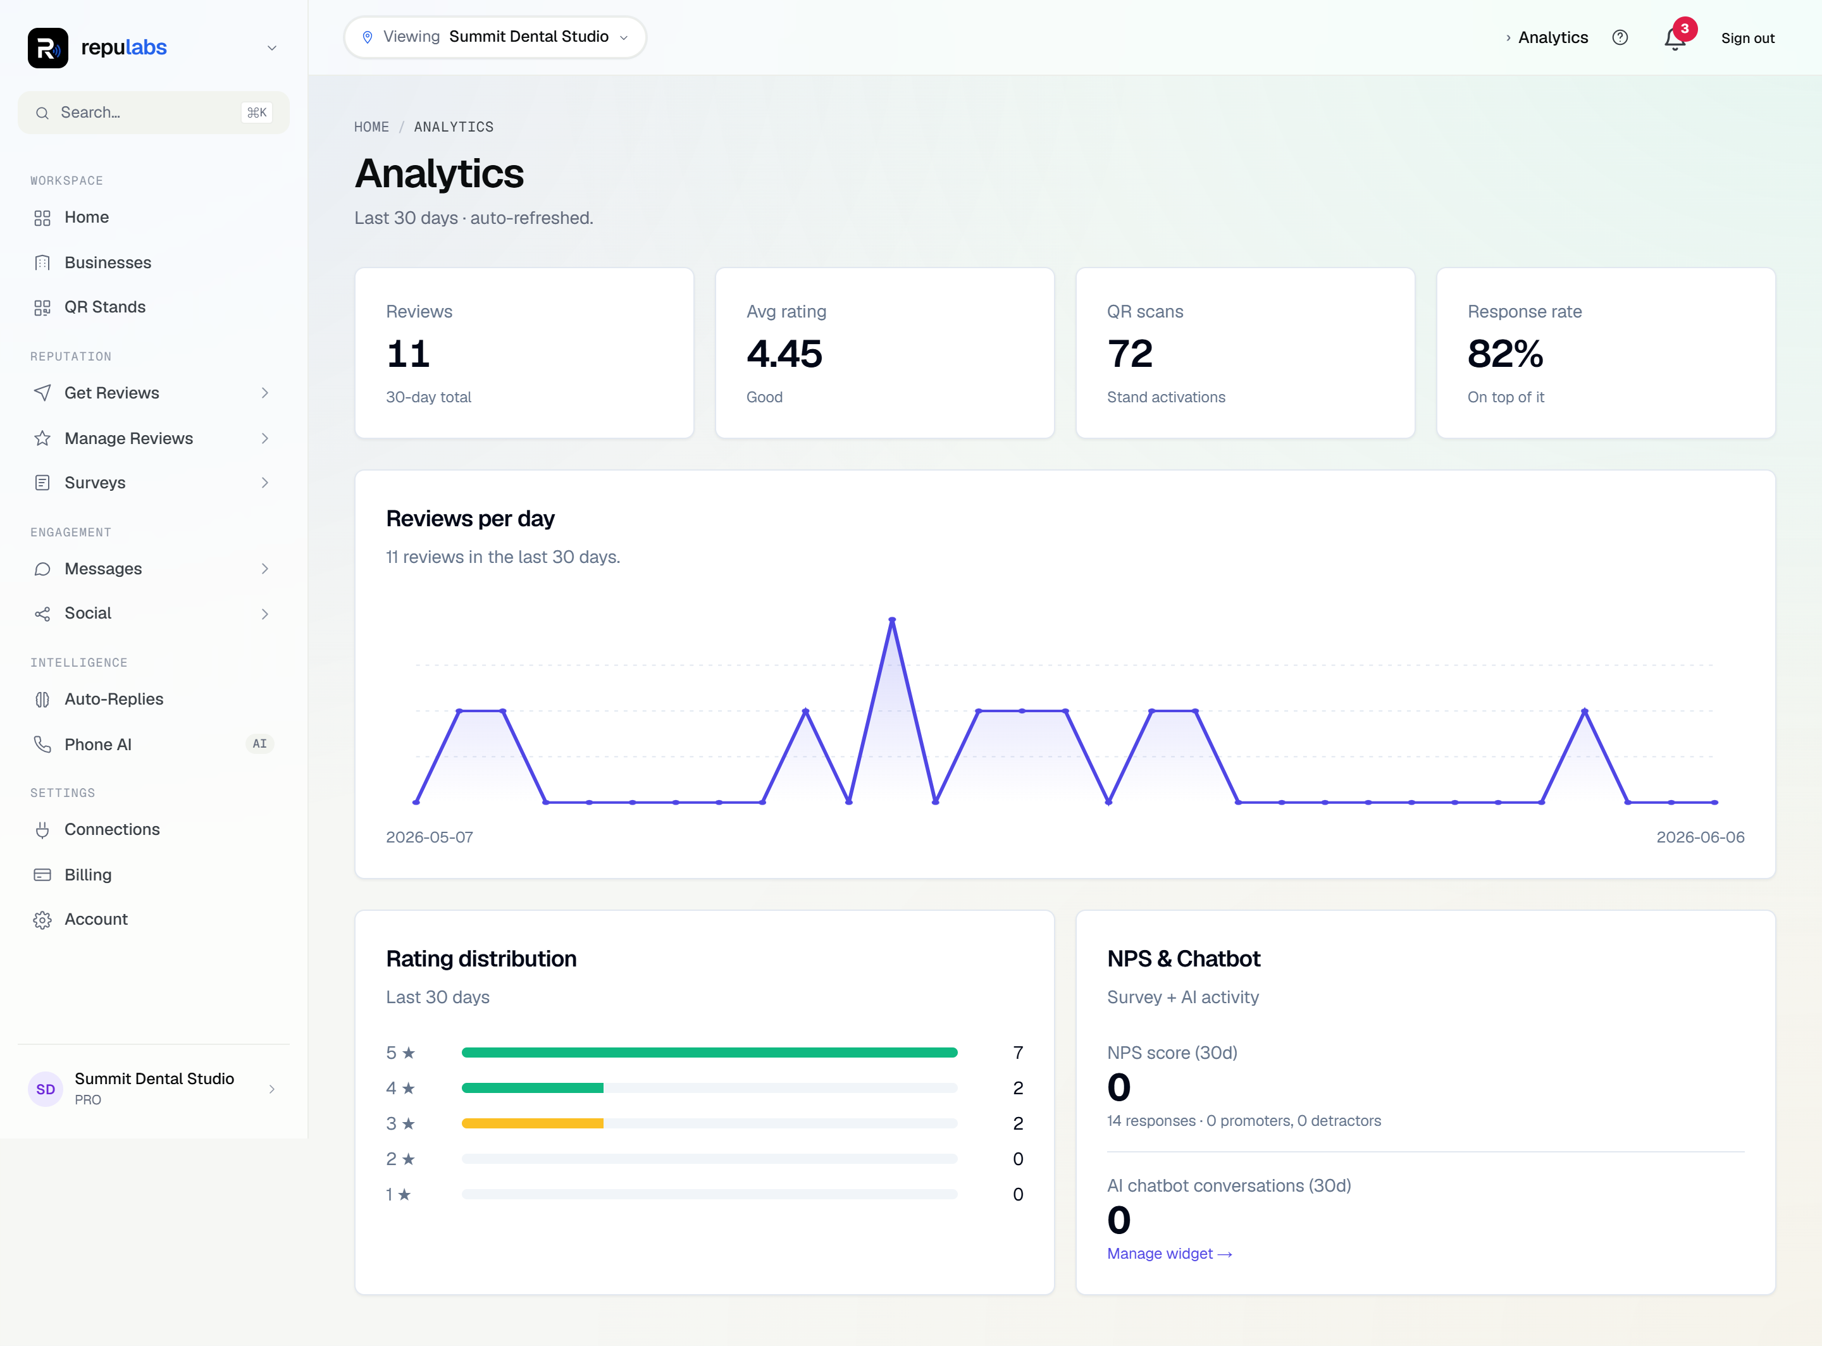This screenshot has height=1346, width=1822.
Task: Open QR Stands in the sidebar
Action: tap(153, 307)
